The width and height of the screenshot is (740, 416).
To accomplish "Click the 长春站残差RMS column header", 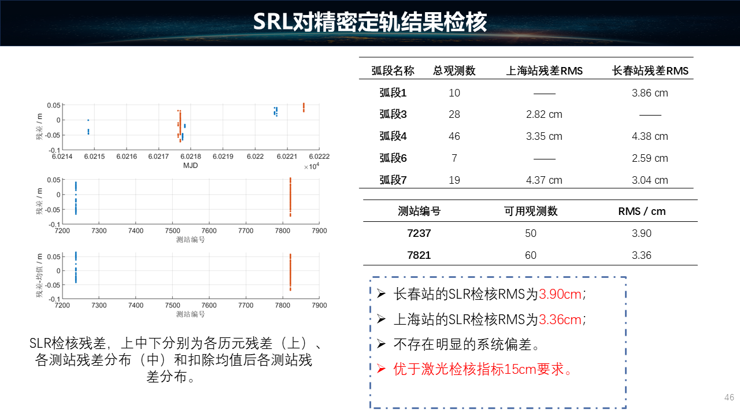I will [650, 70].
